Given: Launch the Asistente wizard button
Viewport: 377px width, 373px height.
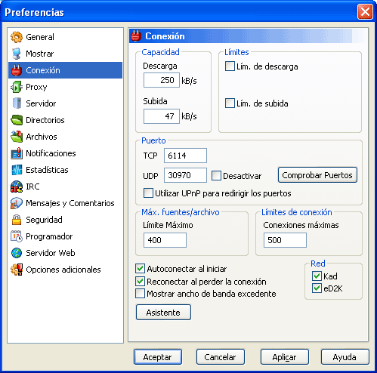Looking at the screenshot, I should click(163, 313).
